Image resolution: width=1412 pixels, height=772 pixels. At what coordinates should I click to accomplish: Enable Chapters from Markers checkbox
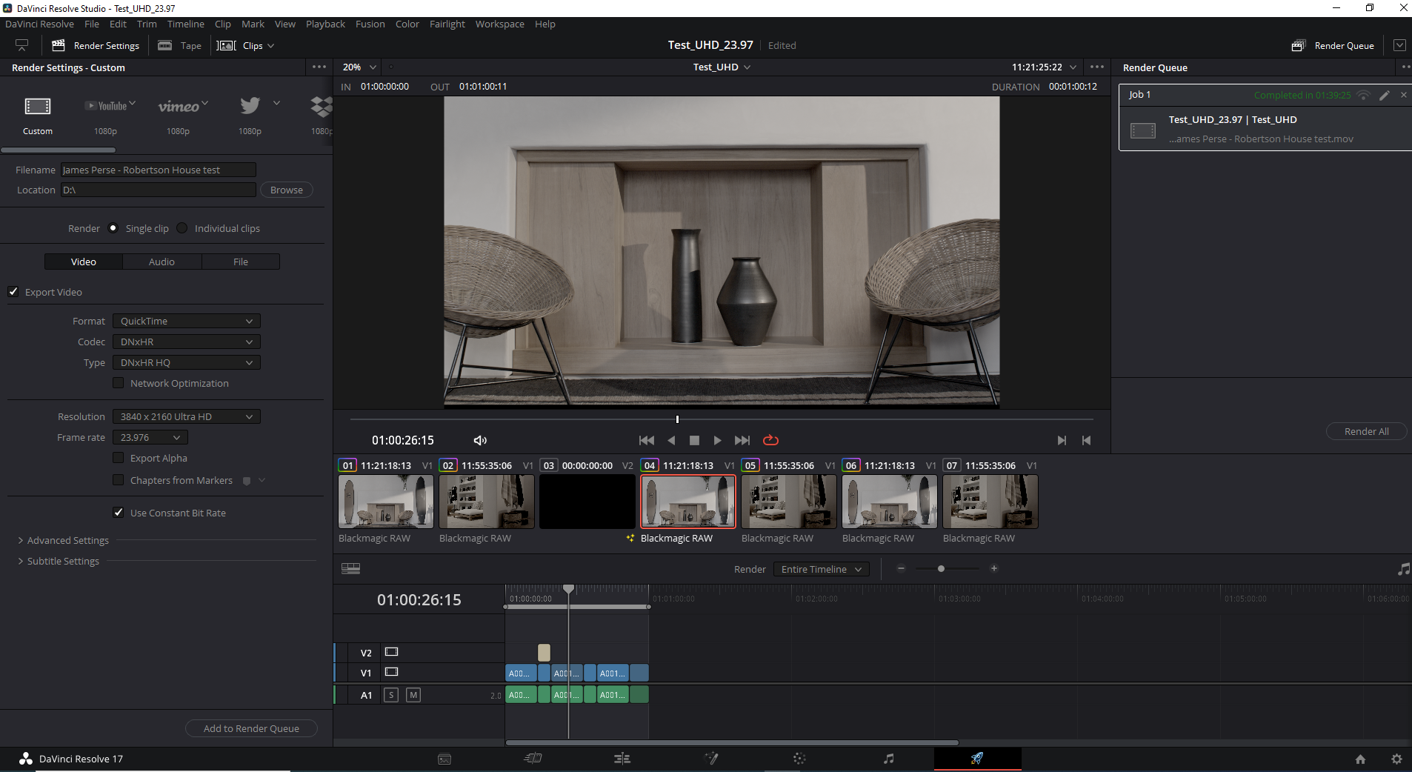click(119, 480)
